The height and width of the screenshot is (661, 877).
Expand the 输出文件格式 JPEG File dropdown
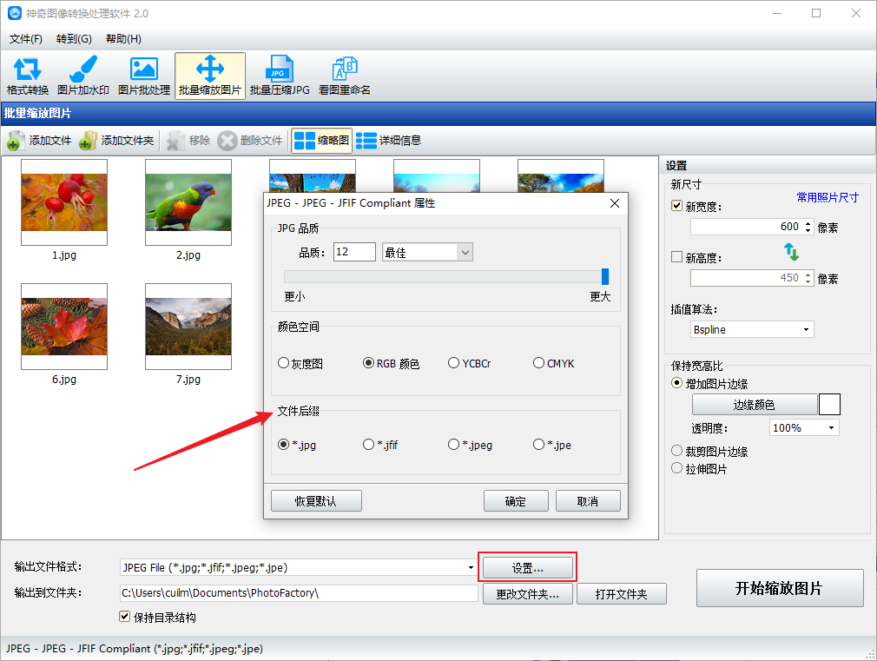471,567
